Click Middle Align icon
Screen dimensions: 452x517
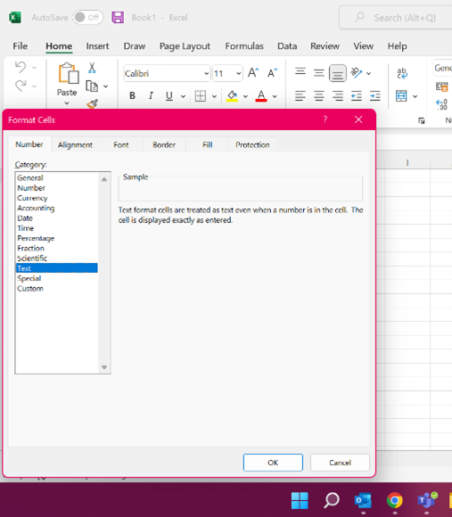(319, 73)
